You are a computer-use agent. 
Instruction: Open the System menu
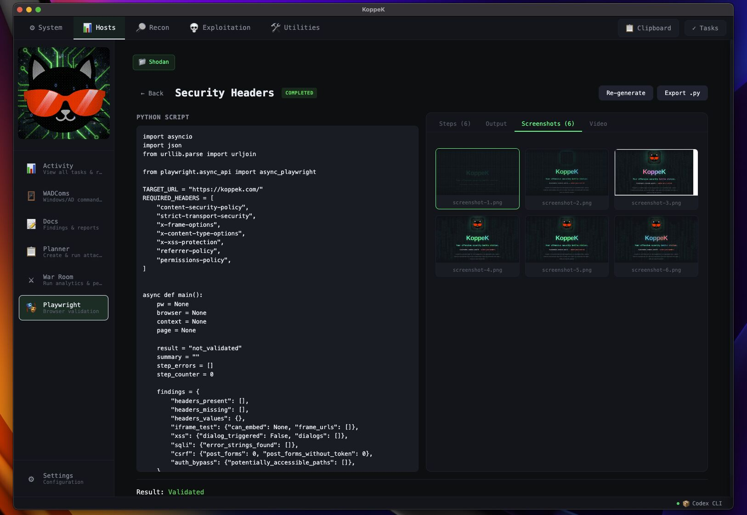[45, 28]
